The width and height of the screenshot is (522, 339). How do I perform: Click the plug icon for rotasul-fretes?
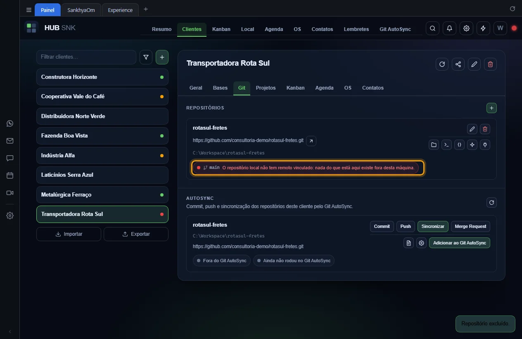(x=485, y=145)
